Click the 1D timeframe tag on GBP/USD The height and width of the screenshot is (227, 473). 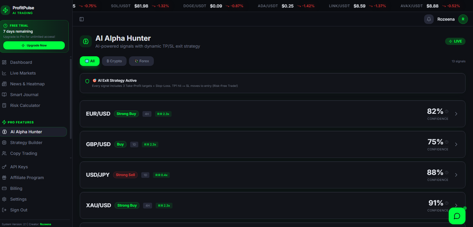[134, 144]
